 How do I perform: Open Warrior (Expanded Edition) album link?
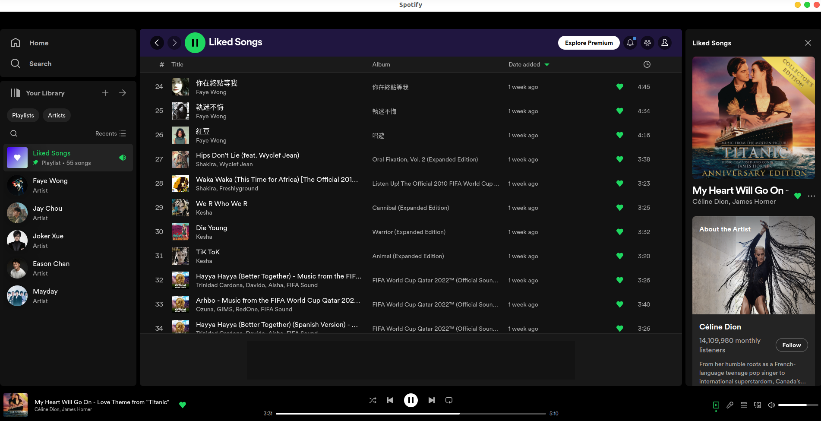pos(409,232)
